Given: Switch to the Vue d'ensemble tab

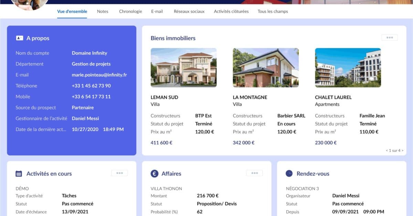Looking at the screenshot, I should tap(72, 11).
